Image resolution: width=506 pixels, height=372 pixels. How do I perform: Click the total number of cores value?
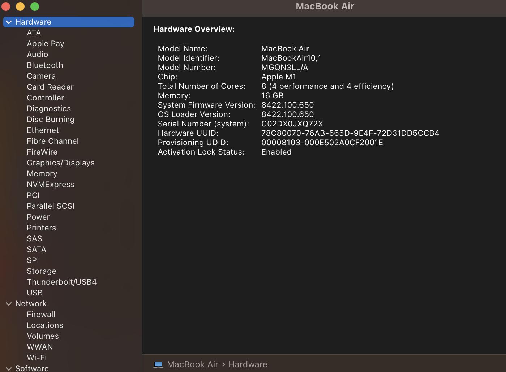pyautogui.click(x=327, y=86)
